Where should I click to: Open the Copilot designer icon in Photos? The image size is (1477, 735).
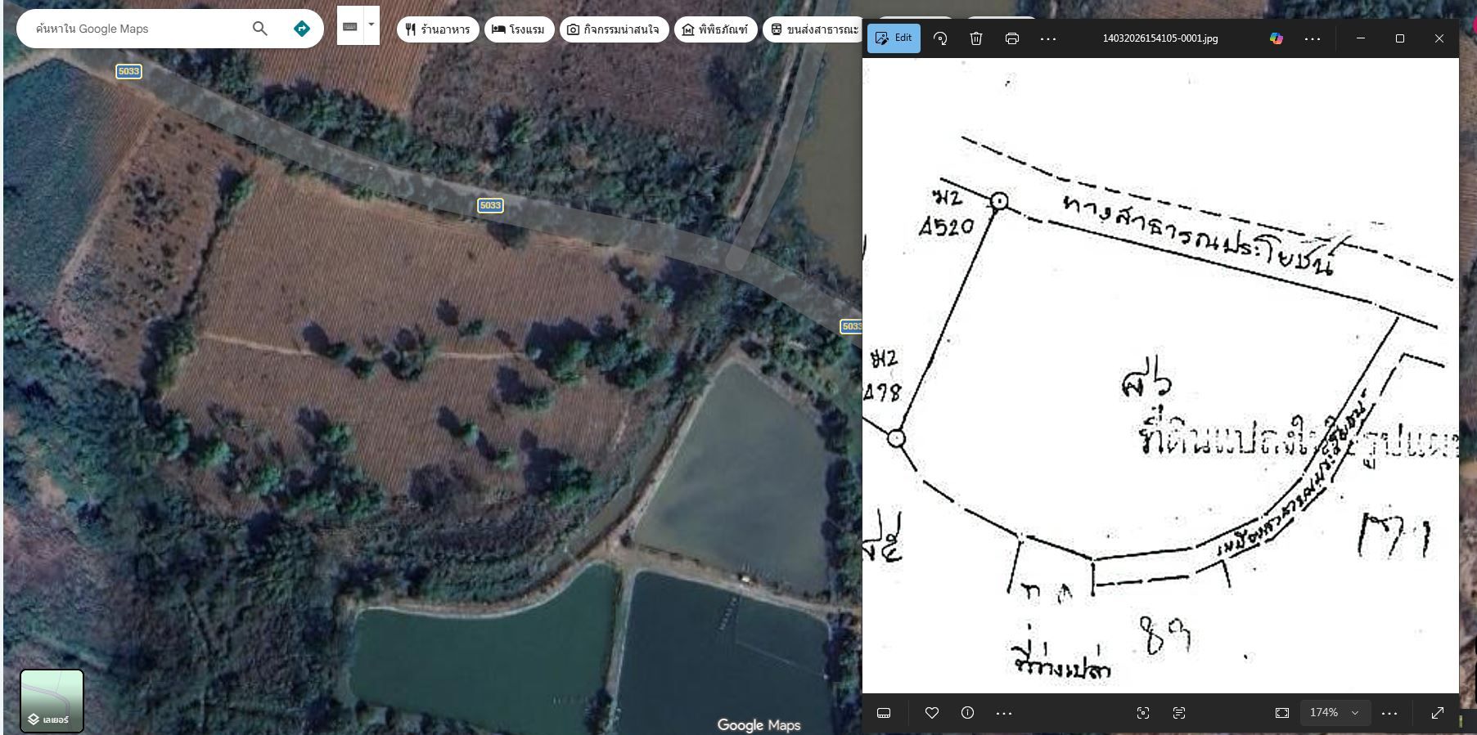(1276, 38)
